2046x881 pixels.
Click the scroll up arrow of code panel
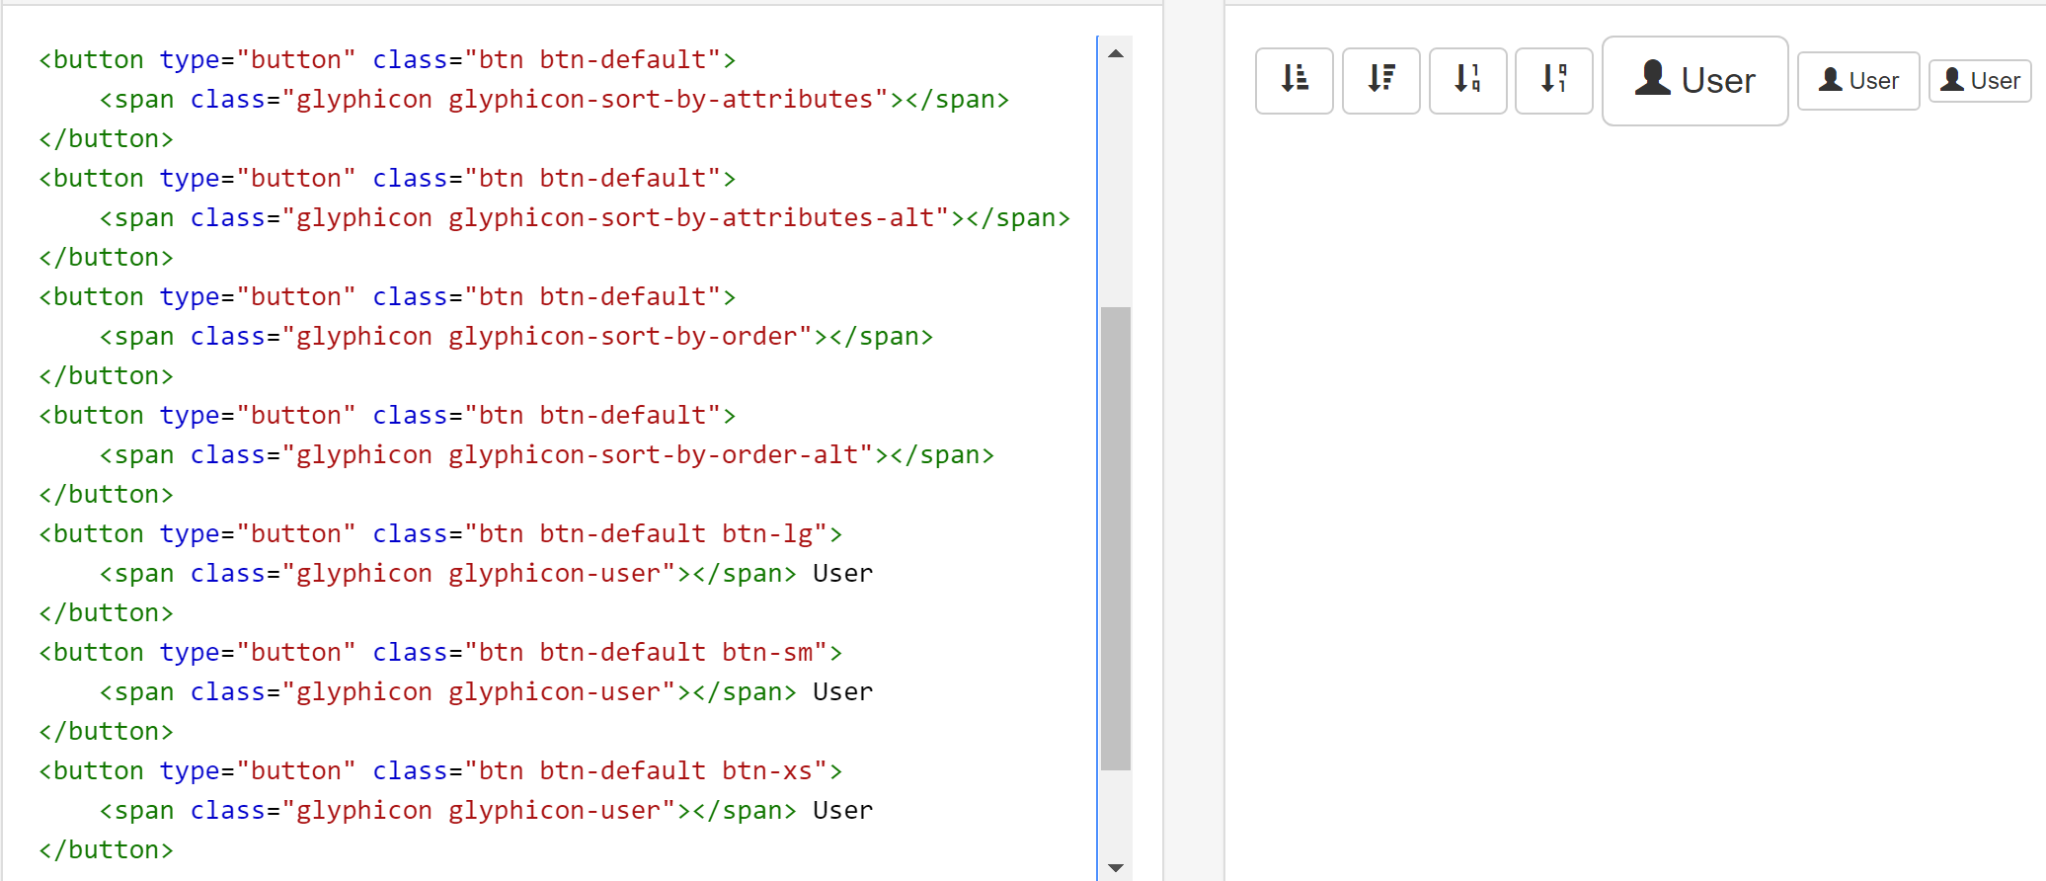[x=1116, y=53]
